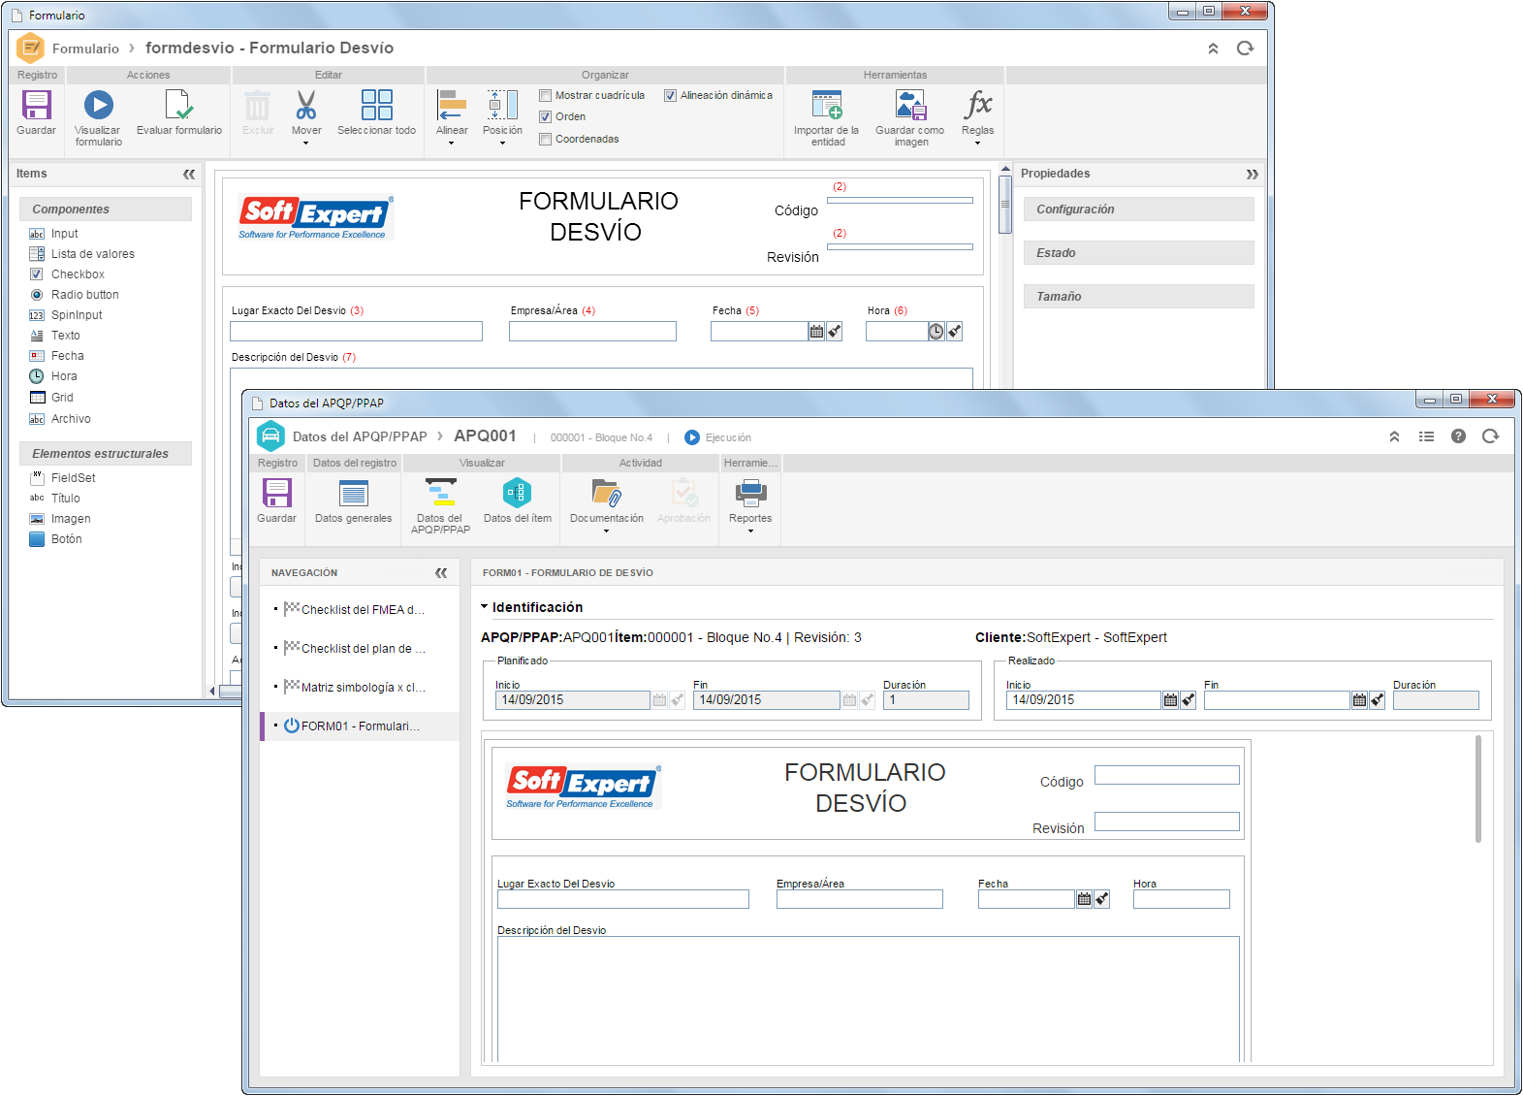The image size is (1523, 1096).
Task: Click Seleccionar todo icon
Action: pos(376,105)
